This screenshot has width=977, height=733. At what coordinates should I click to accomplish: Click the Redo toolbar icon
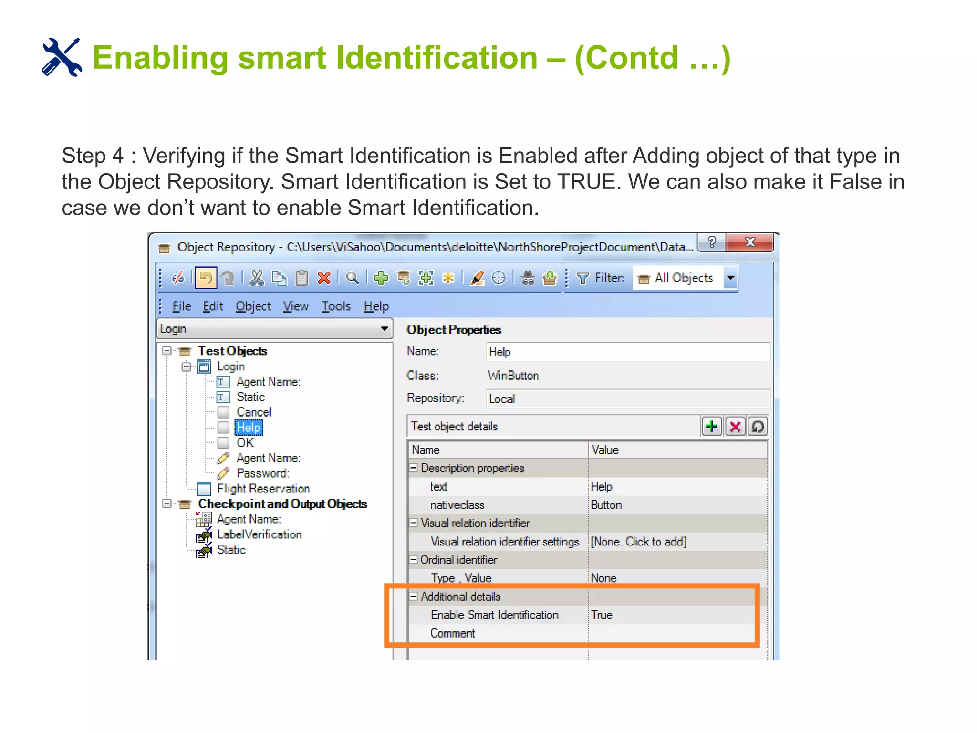click(229, 278)
